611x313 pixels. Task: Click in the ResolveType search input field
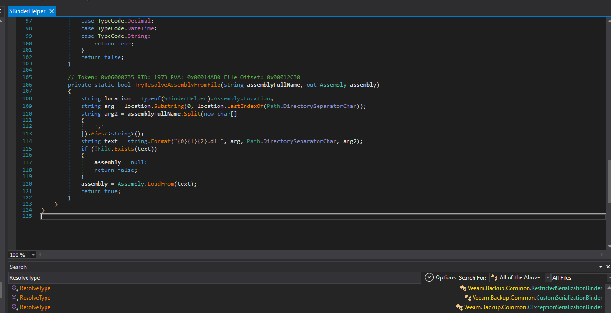(x=214, y=277)
